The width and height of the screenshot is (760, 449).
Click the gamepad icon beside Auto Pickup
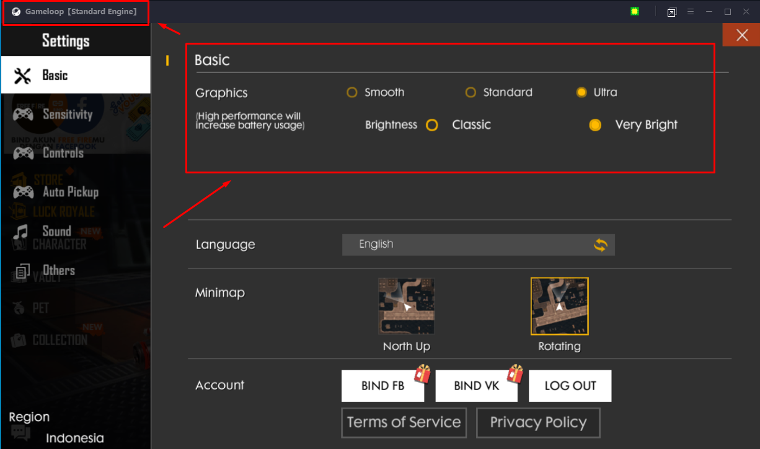coord(24,192)
